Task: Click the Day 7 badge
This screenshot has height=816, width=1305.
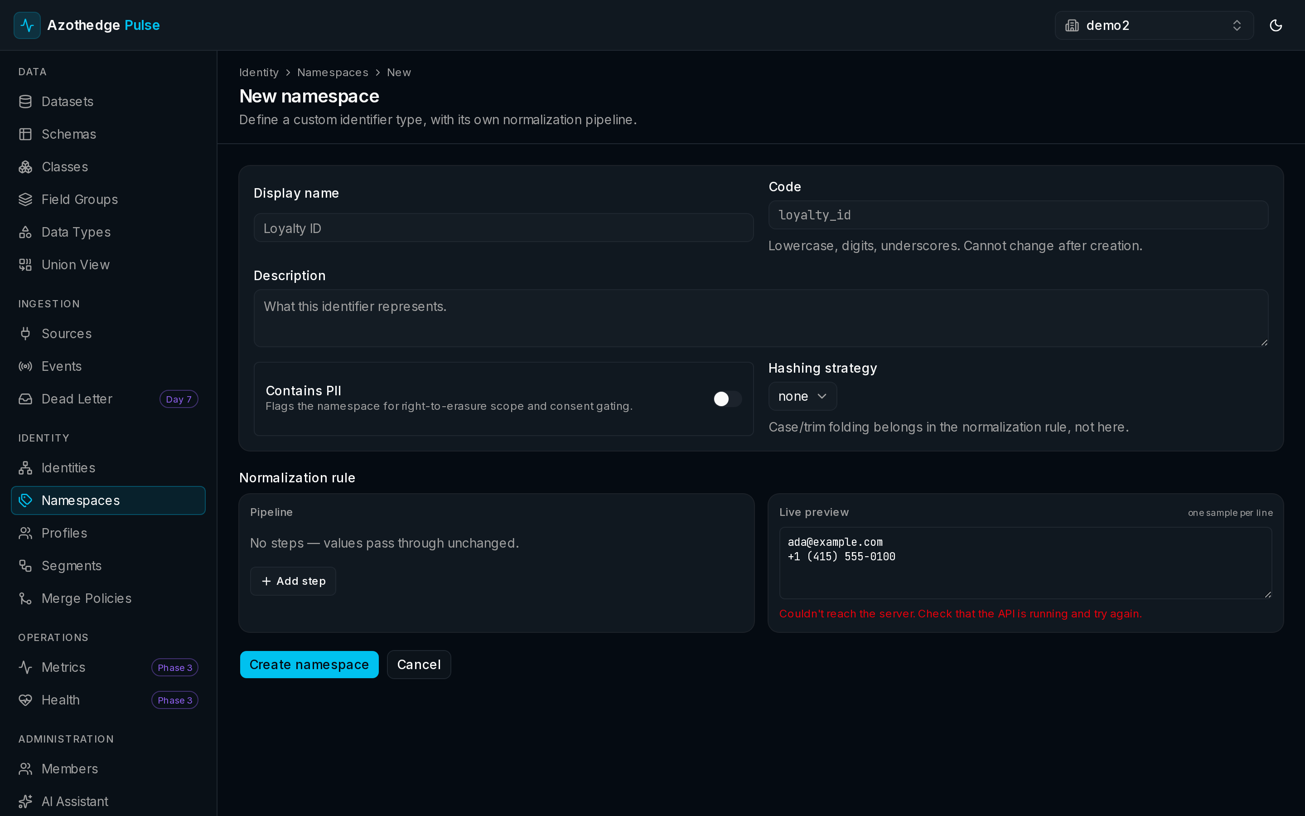Action: (179, 399)
